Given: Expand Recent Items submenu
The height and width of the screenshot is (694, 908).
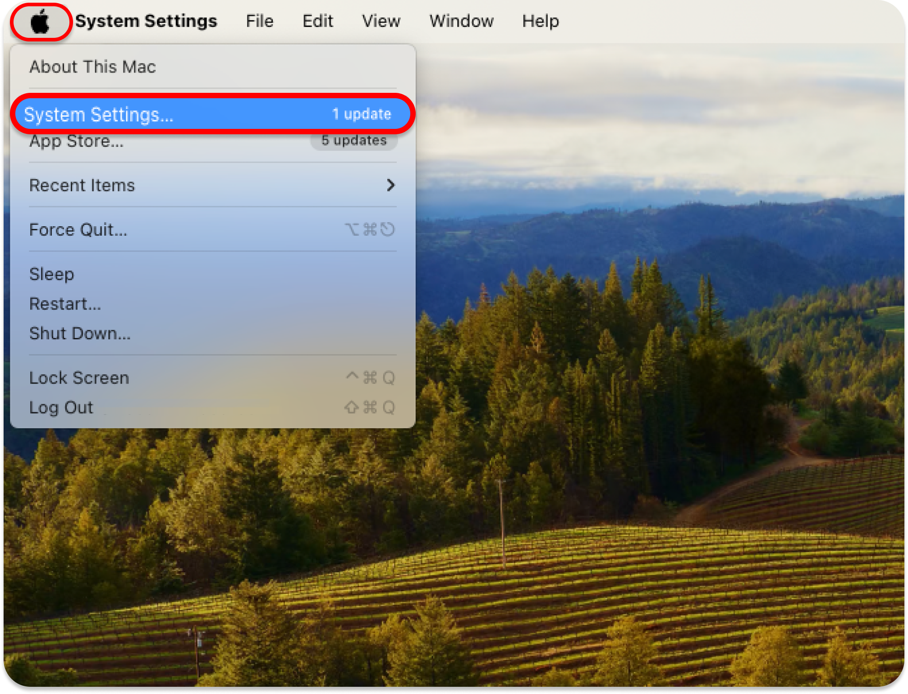Looking at the screenshot, I should (82, 185).
